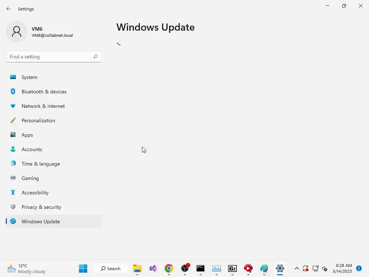Open the clock and date flyout
This screenshot has width=369, height=277.
pos(342,268)
